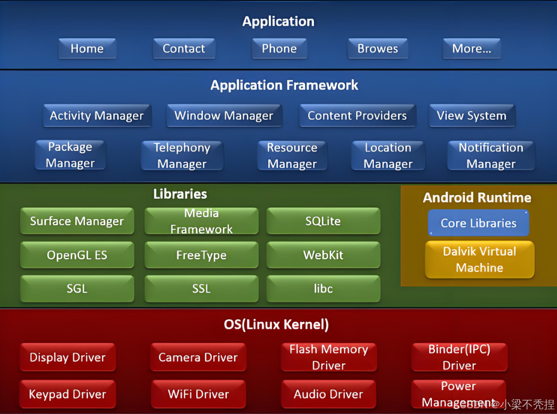Select the Binder(IPC) Driver box

click(459, 357)
